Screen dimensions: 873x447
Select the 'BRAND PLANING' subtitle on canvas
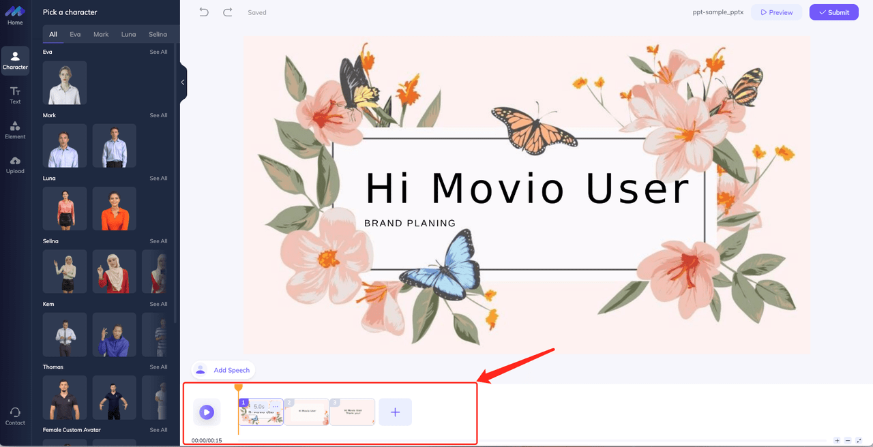[410, 223]
